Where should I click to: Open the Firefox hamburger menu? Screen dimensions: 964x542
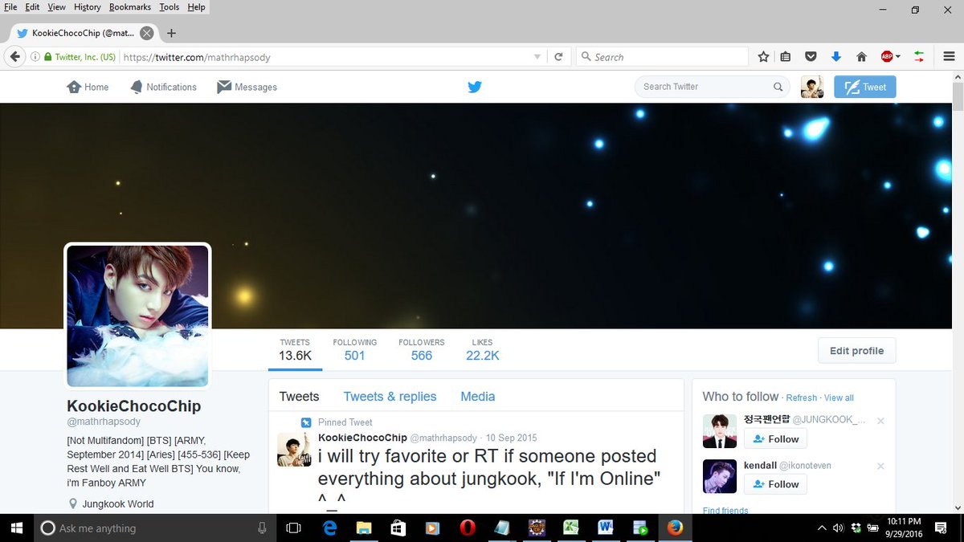pyautogui.click(x=949, y=57)
